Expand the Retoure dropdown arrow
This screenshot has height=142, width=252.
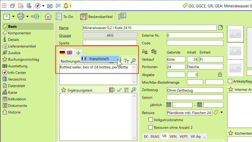[222, 112]
